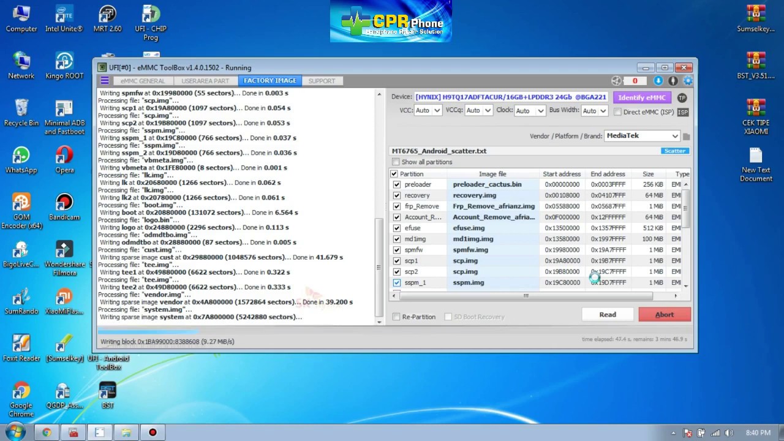Screen dimensions: 784x441
Task: Launch Kingo ROOT from the desktop
Action: coord(64,66)
